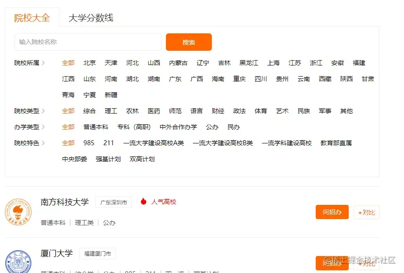The image size is (404, 273).
Task: Select 全部 in 办学类型 row
Action: click(x=68, y=127)
